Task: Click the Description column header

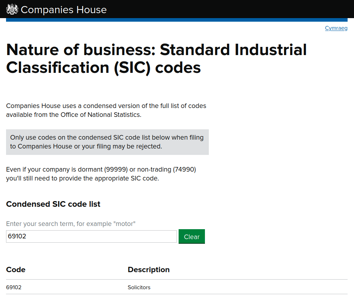Action: pos(149,270)
